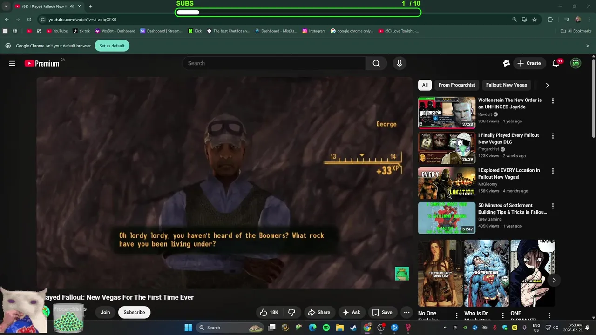Subscribe to the channel
This screenshot has height=335, width=596.
(x=134, y=312)
